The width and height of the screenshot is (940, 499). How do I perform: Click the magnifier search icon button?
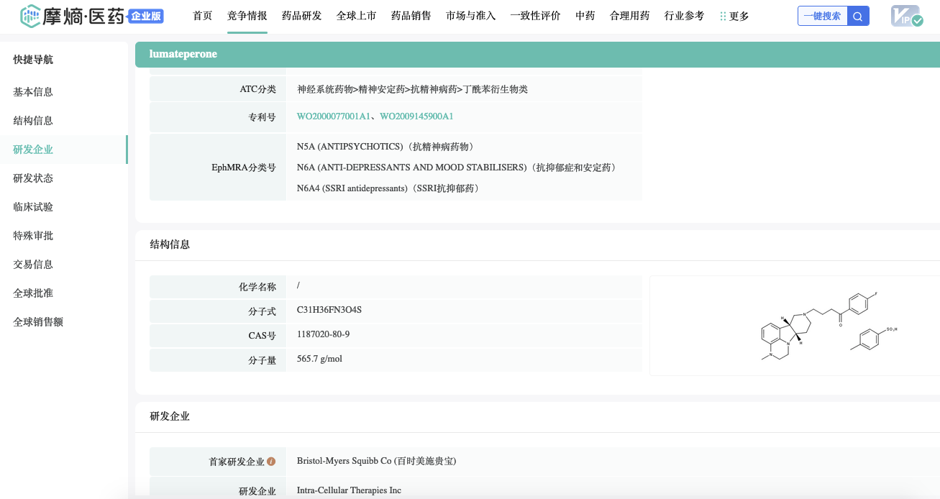(x=858, y=16)
